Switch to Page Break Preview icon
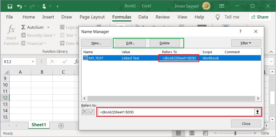The width and height of the screenshot is (276, 137). pyautogui.click(x=205, y=133)
